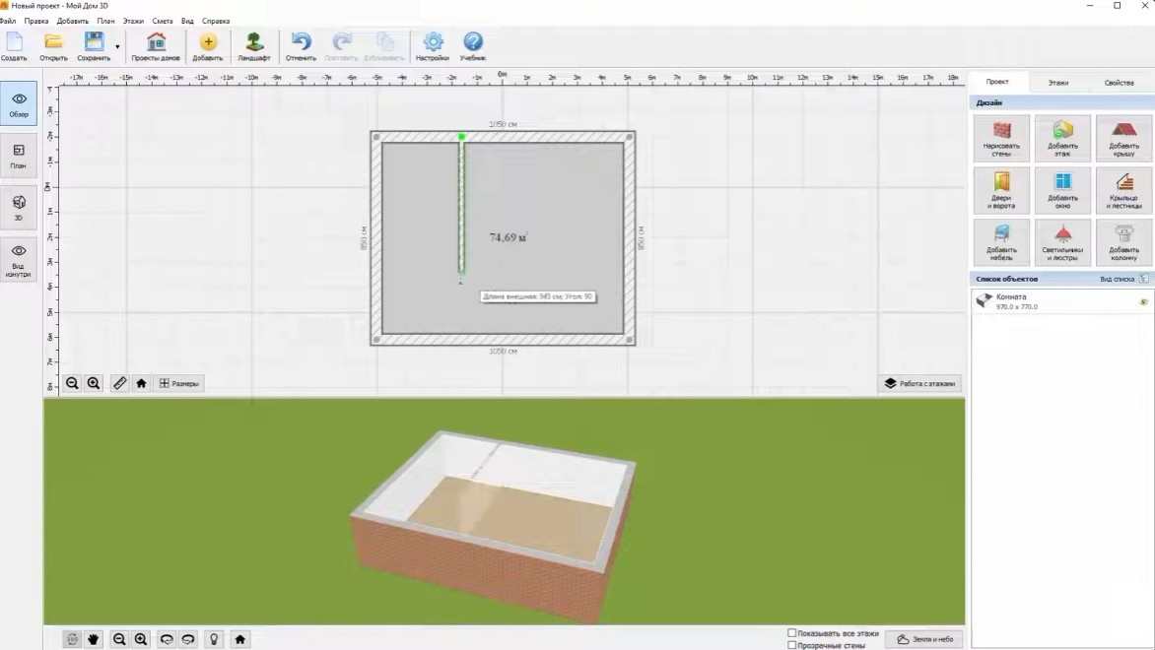Open Проекты домов house projects
Viewport: 1155px width, 650px height.
[x=156, y=46]
